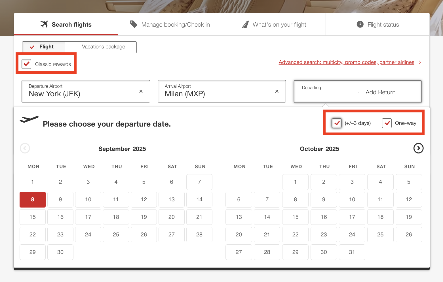Click the clock icon beside Flight status
This screenshot has height=282, width=443.
360,24
